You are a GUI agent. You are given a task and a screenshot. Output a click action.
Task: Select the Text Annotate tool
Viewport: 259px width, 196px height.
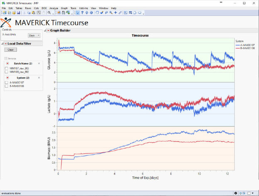[x=125, y=12]
